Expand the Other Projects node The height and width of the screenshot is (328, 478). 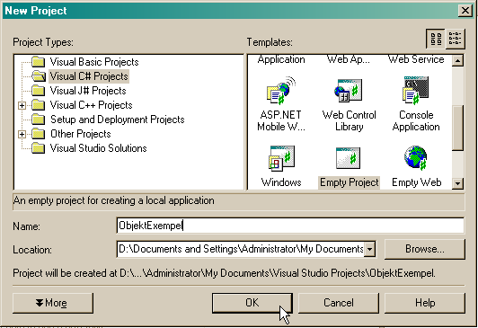[x=22, y=134]
